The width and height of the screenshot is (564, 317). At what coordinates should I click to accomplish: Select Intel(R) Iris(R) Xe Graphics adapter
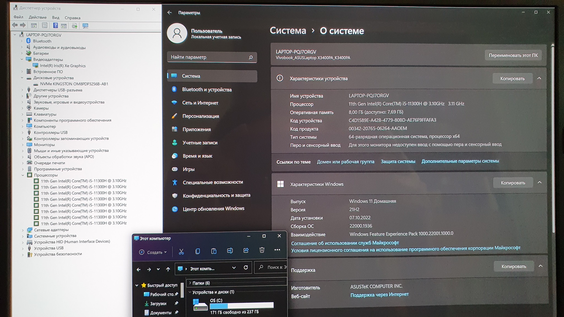[63, 66]
